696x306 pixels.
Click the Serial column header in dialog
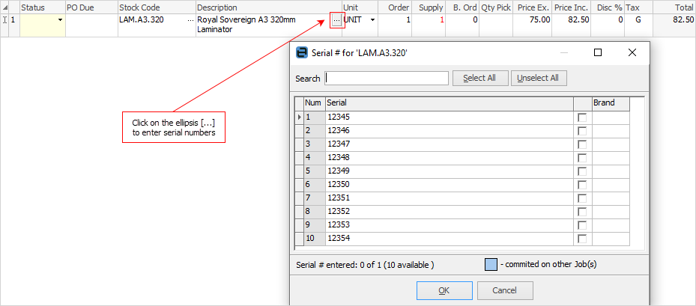coord(450,103)
